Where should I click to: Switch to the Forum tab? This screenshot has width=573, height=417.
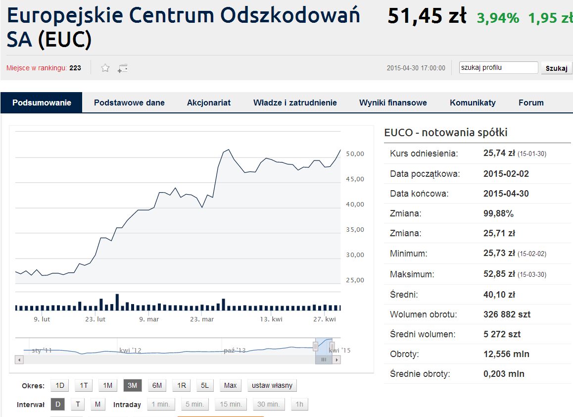[x=531, y=103]
